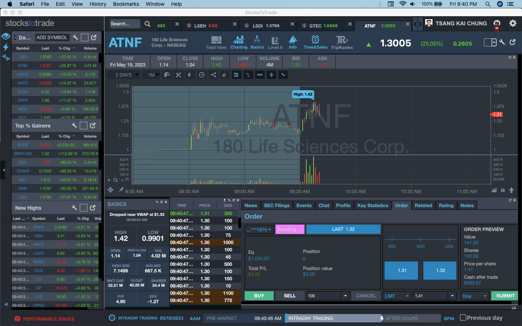Click the chart clock gauge icon

click(202, 75)
